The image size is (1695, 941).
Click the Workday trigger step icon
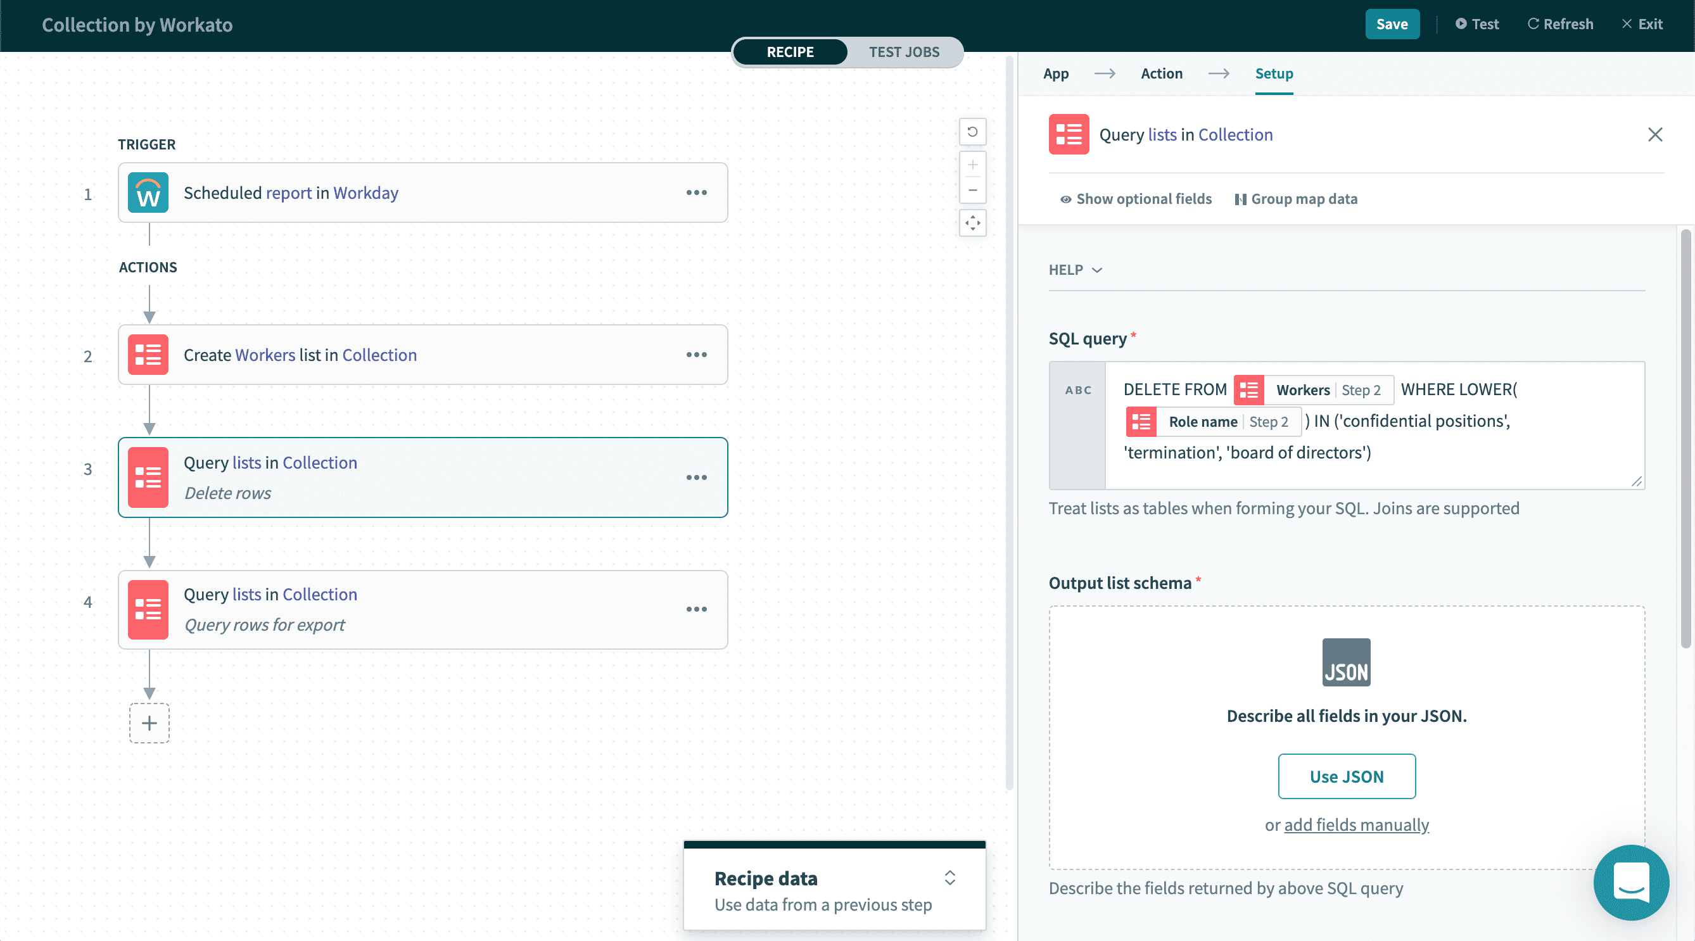tap(148, 193)
